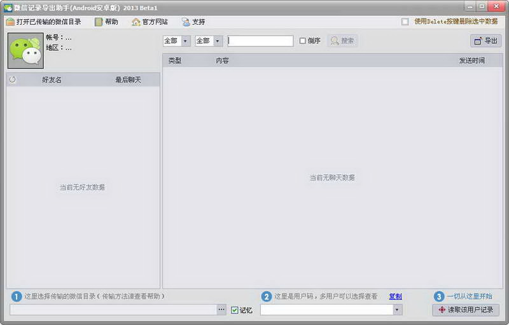Sort by 好友名 column header

(52, 80)
